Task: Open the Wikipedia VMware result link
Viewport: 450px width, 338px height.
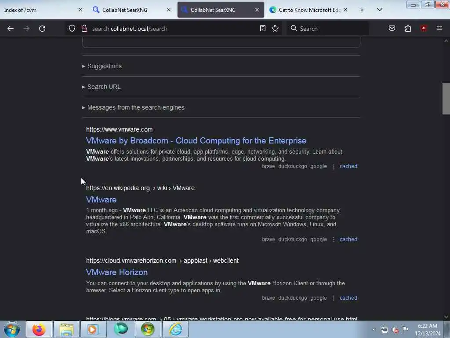Action: point(102,199)
